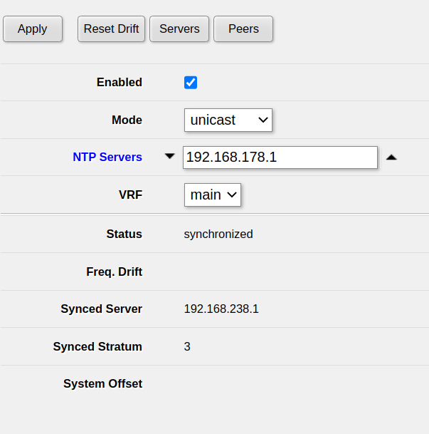Uncheck the Enabled checkbox
429x434 pixels.
191,83
